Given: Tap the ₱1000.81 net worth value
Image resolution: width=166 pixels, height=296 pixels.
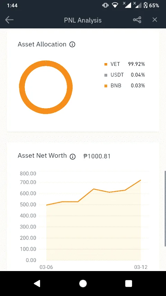Looking at the screenshot, I should [x=97, y=156].
